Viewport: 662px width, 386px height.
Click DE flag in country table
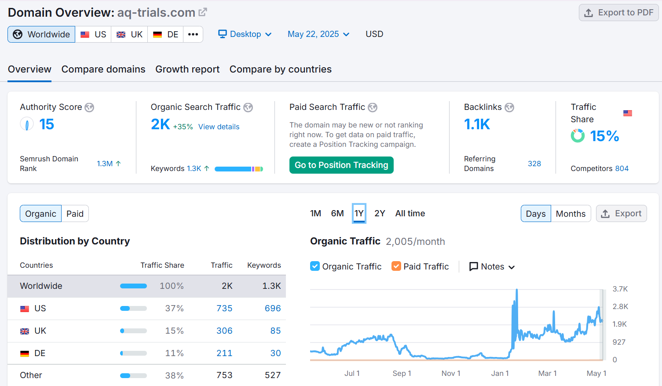(25, 353)
